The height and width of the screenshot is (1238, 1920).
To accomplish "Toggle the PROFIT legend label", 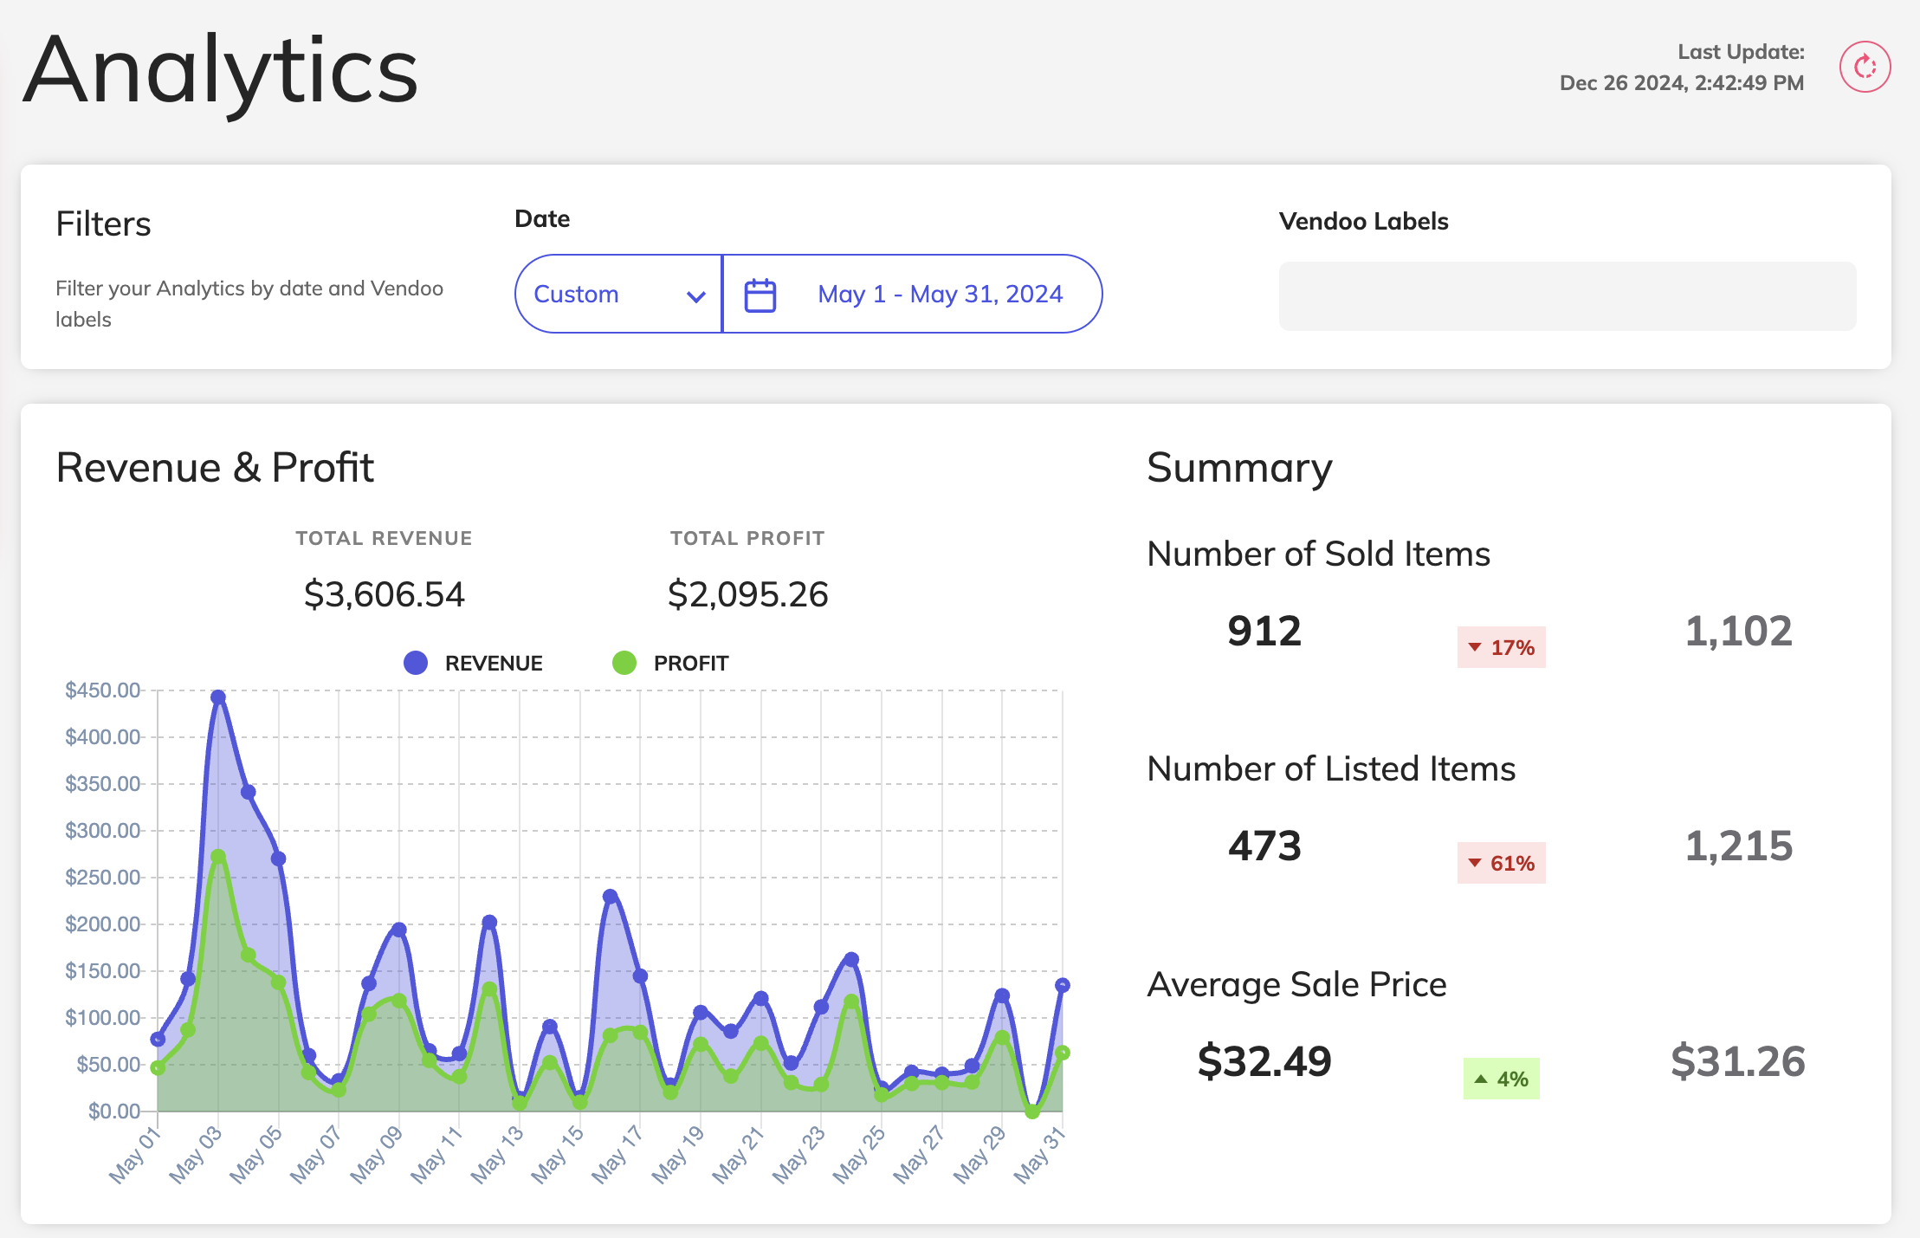I will [691, 664].
